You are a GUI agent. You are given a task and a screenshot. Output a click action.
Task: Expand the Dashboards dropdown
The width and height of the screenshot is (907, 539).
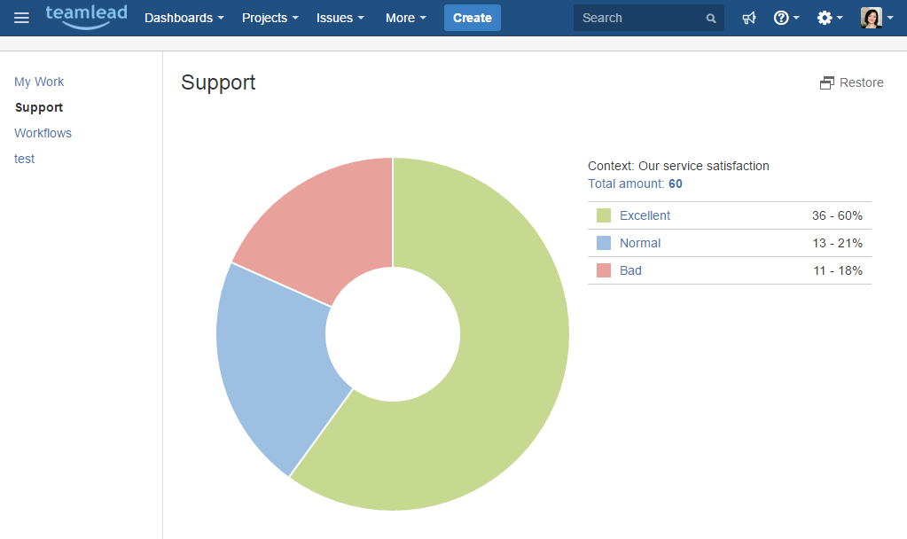click(x=184, y=18)
